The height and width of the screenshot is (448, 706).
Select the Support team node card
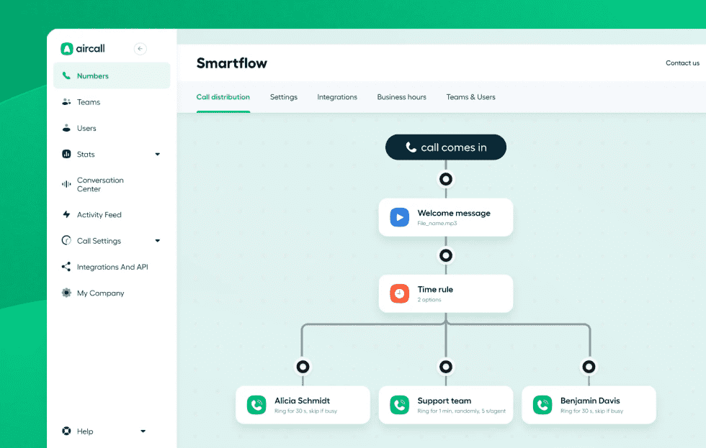pos(445,405)
